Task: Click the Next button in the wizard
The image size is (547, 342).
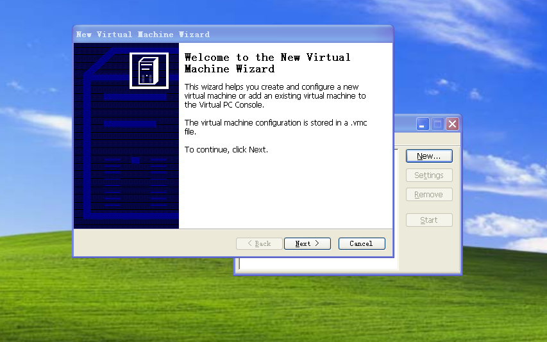Action: [307, 243]
